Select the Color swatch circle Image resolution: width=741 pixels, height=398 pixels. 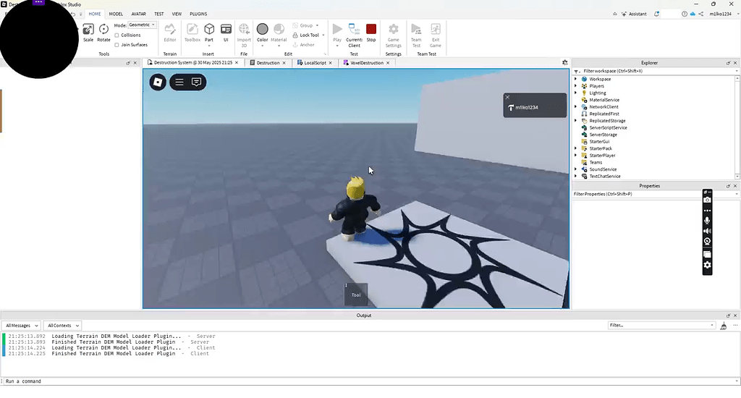(x=262, y=29)
